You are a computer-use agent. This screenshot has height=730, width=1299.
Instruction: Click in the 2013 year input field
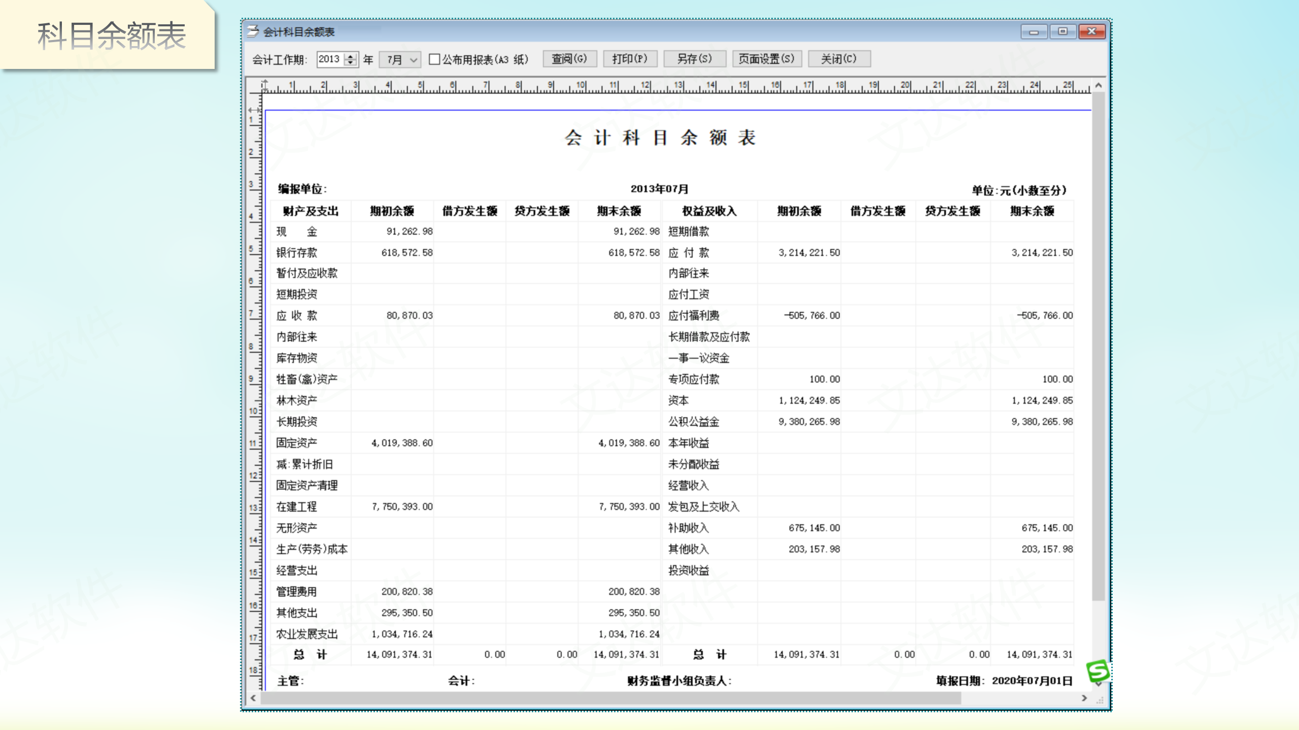(x=330, y=59)
